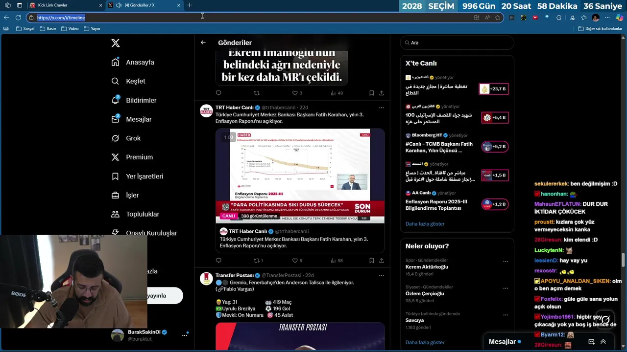Image resolution: width=627 pixels, height=352 pixels.
Task: Open browser profile avatar
Action: [x=596, y=18]
